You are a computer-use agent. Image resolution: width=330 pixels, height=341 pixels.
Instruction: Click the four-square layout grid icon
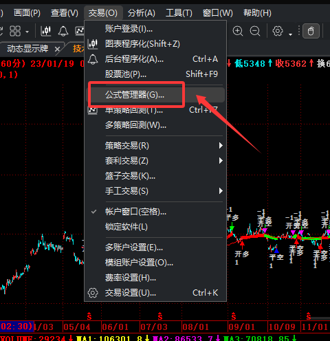click(x=15, y=31)
